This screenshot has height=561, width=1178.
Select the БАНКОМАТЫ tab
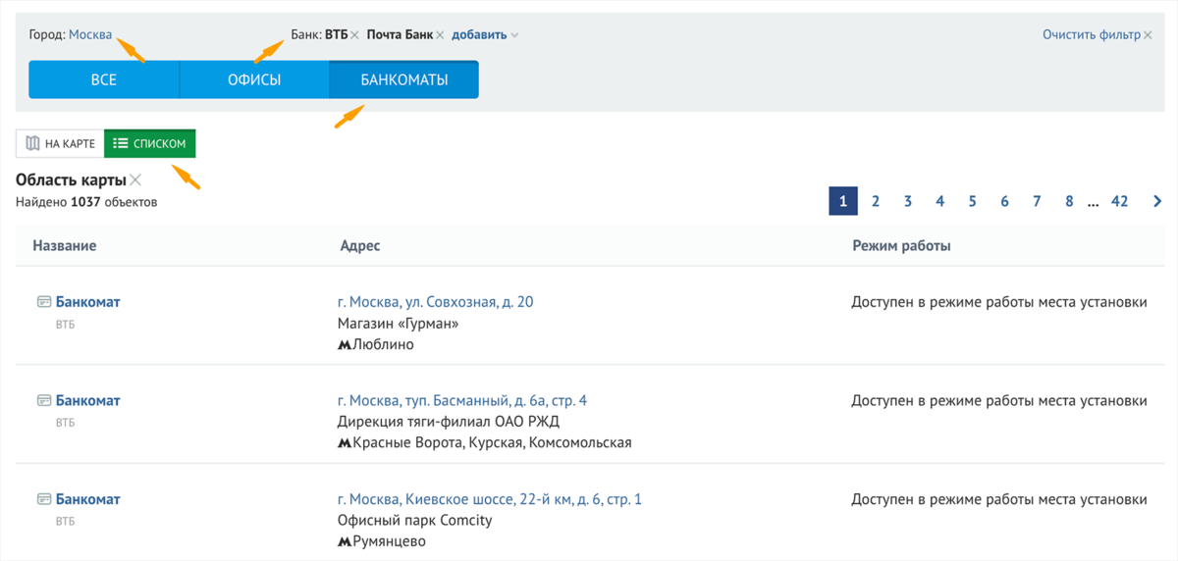(x=403, y=79)
